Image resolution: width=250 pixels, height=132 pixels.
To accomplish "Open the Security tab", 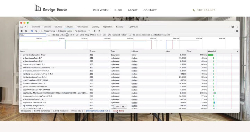I will [120, 27].
